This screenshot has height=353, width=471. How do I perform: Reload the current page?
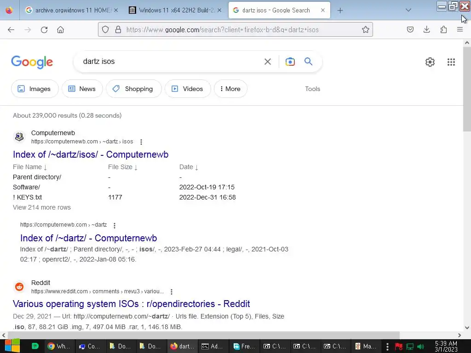[44, 30]
